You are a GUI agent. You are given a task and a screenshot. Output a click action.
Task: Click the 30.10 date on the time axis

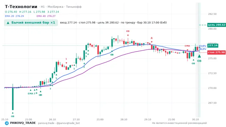(195, 120)
